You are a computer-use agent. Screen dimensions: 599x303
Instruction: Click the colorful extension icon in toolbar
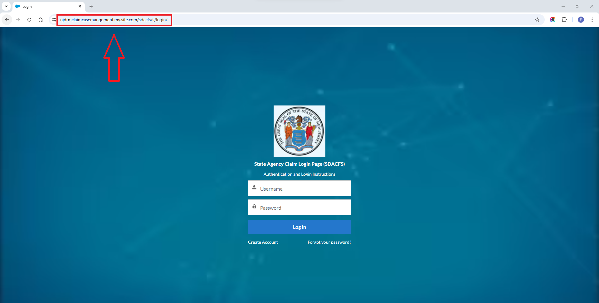pyautogui.click(x=553, y=20)
